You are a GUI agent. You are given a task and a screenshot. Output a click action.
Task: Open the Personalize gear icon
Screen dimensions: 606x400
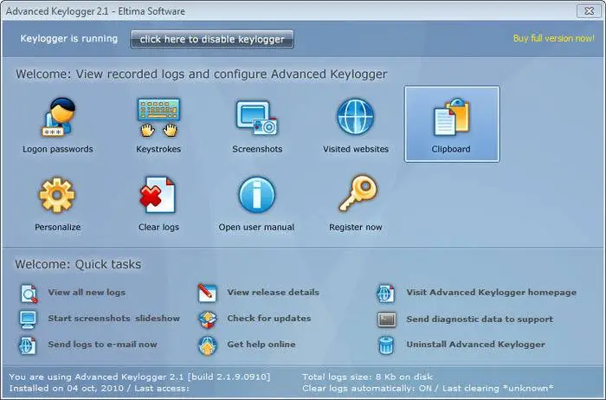pos(57,195)
